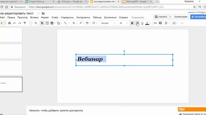Open new slide layout dropdown arrow
Image resolution: width=206 pixels, height=115 pixels.
point(5,23)
